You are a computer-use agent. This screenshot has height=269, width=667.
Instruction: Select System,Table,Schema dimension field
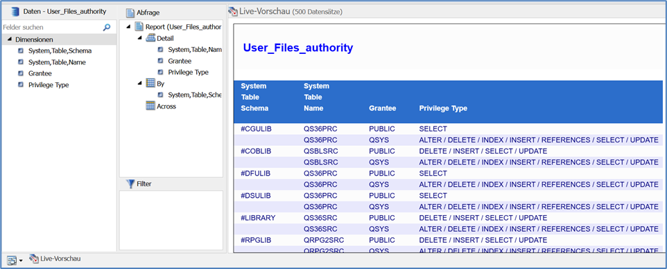60,51
